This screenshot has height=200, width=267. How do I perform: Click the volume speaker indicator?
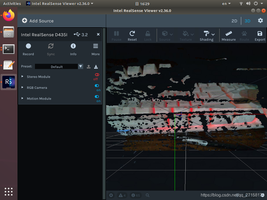coord(248,3)
